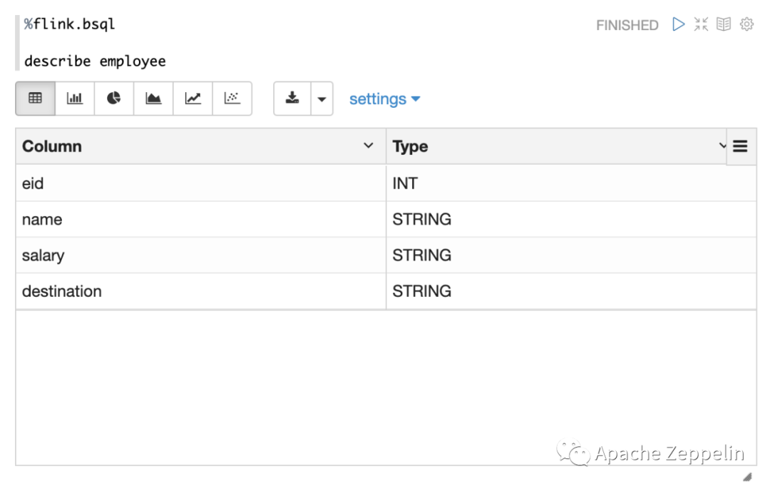
Task: Select the area chart visualization
Action: 153,99
